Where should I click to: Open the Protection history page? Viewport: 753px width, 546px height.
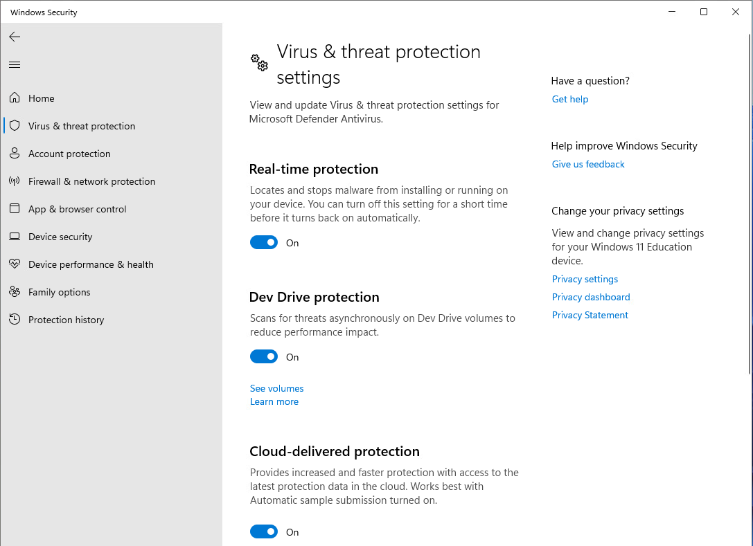(66, 320)
